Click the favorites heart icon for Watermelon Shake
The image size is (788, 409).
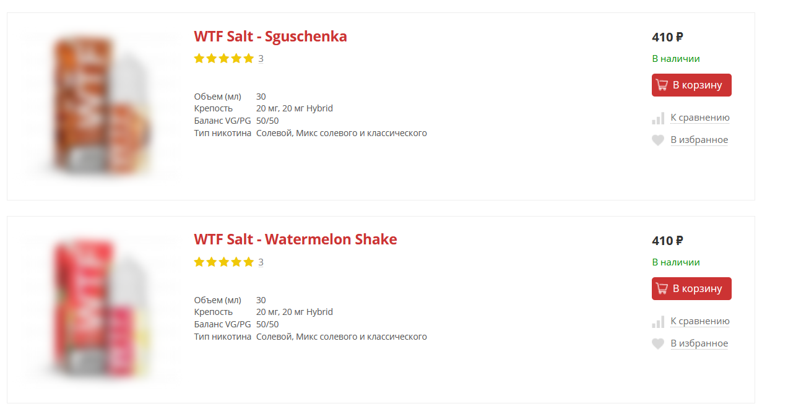[658, 344]
